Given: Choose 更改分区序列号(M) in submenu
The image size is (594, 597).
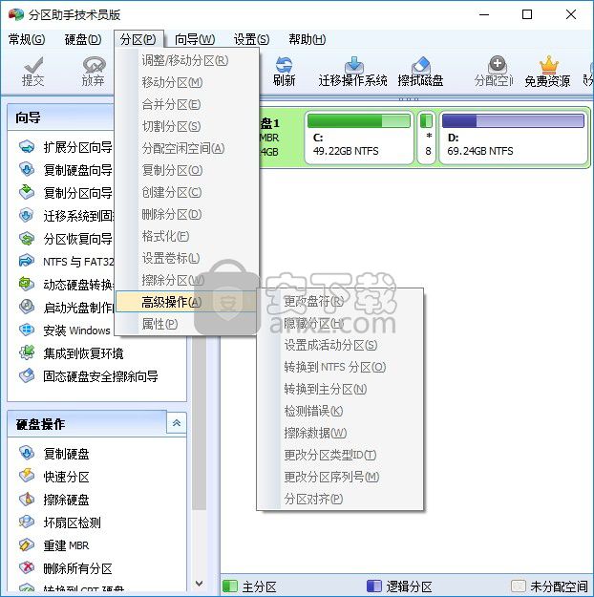Looking at the screenshot, I should (340, 477).
